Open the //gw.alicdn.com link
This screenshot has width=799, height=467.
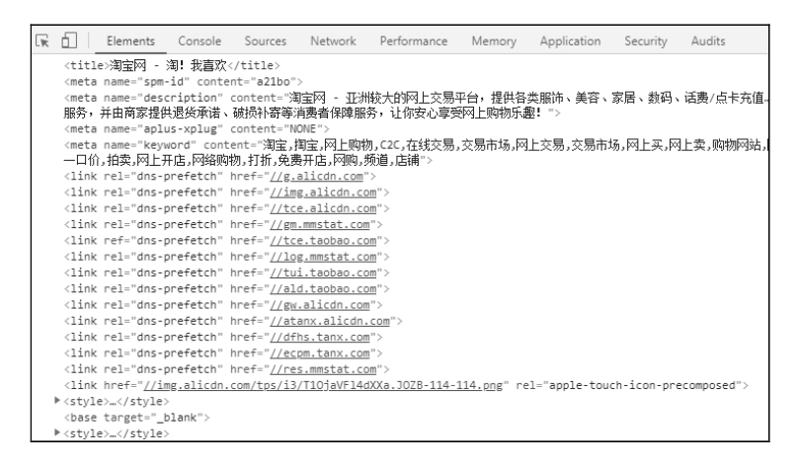coord(319,305)
